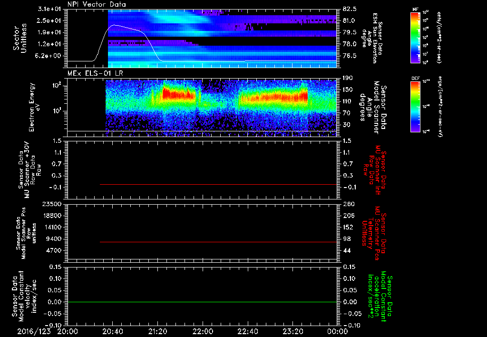Click the 20:00 time axis label

point(68,331)
